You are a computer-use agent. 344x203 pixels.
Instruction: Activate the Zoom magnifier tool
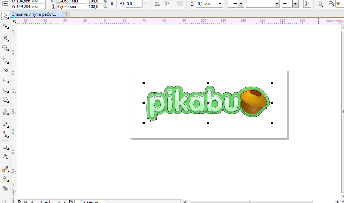(5, 48)
